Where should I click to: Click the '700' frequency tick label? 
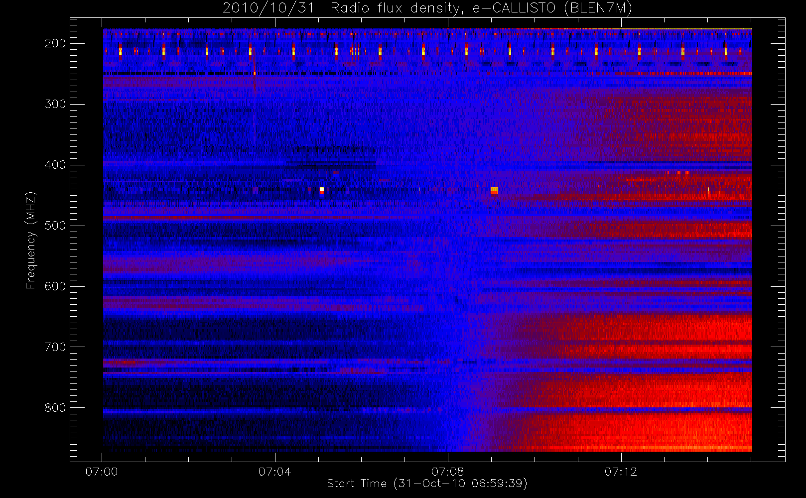(x=55, y=347)
